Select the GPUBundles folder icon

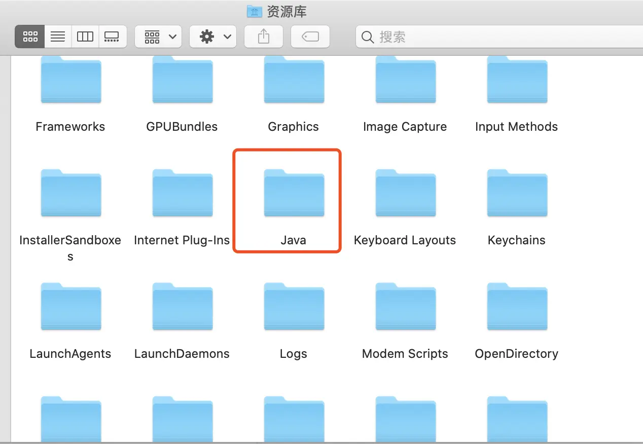click(x=183, y=80)
